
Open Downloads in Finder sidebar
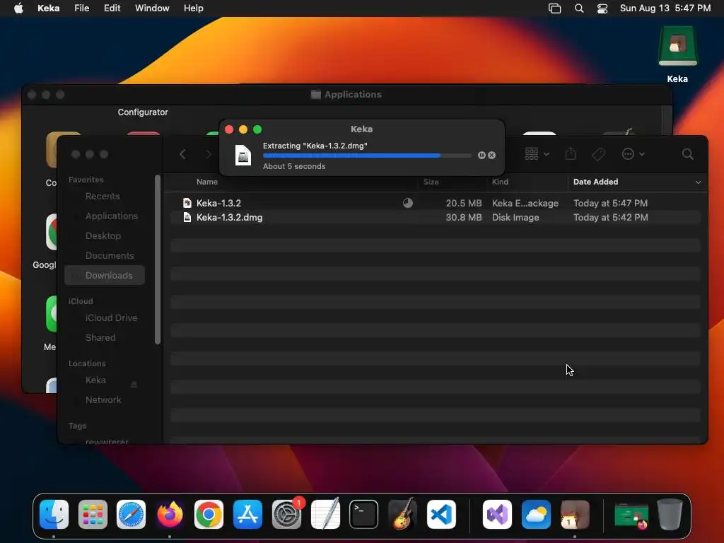[105, 275]
